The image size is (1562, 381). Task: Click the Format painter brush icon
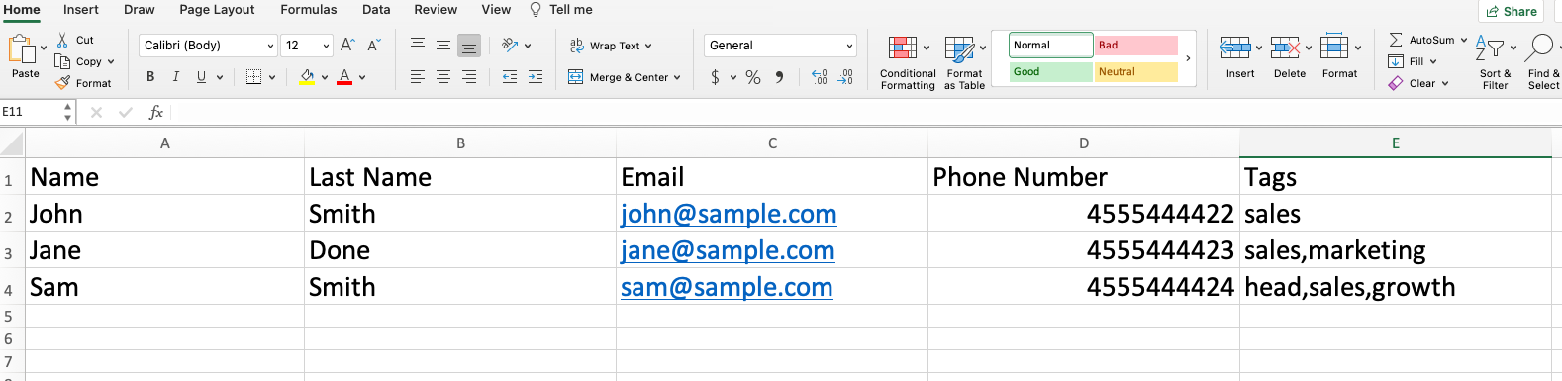coord(63,83)
